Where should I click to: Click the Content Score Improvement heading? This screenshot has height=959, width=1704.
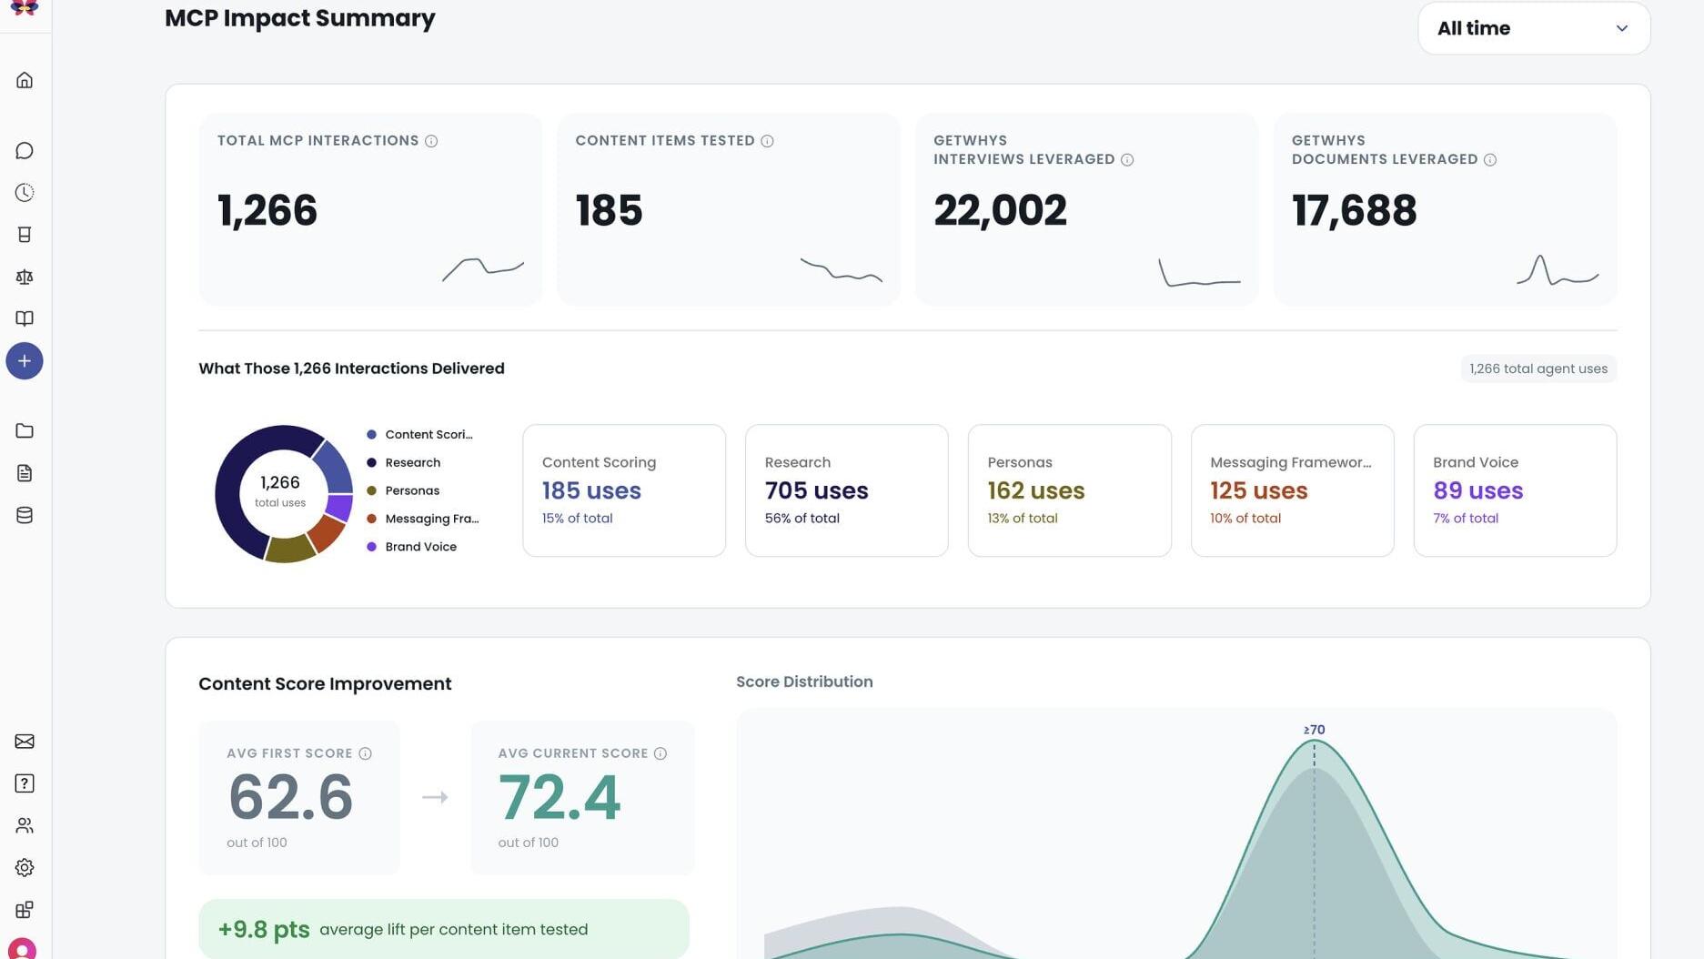pyautogui.click(x=325, y=683)
